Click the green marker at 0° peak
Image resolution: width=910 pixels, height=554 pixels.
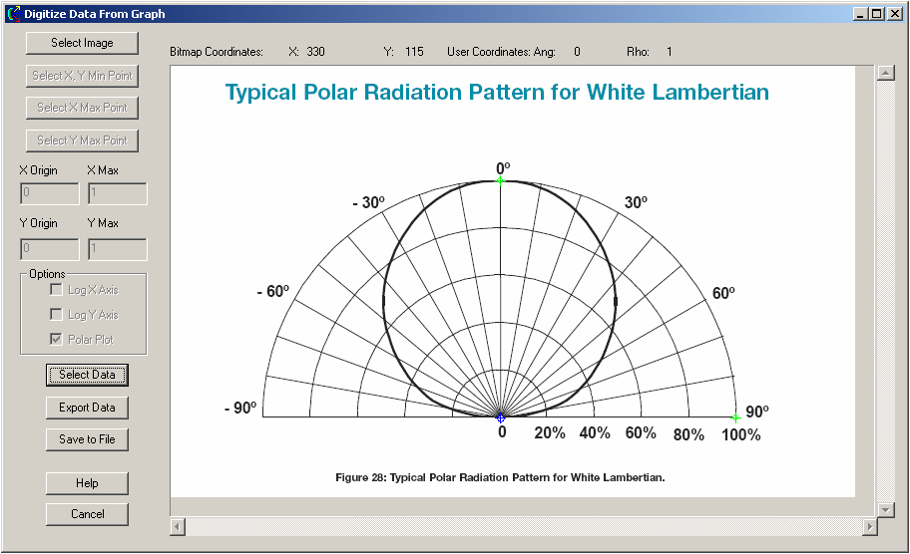click(x=501, y=179)
